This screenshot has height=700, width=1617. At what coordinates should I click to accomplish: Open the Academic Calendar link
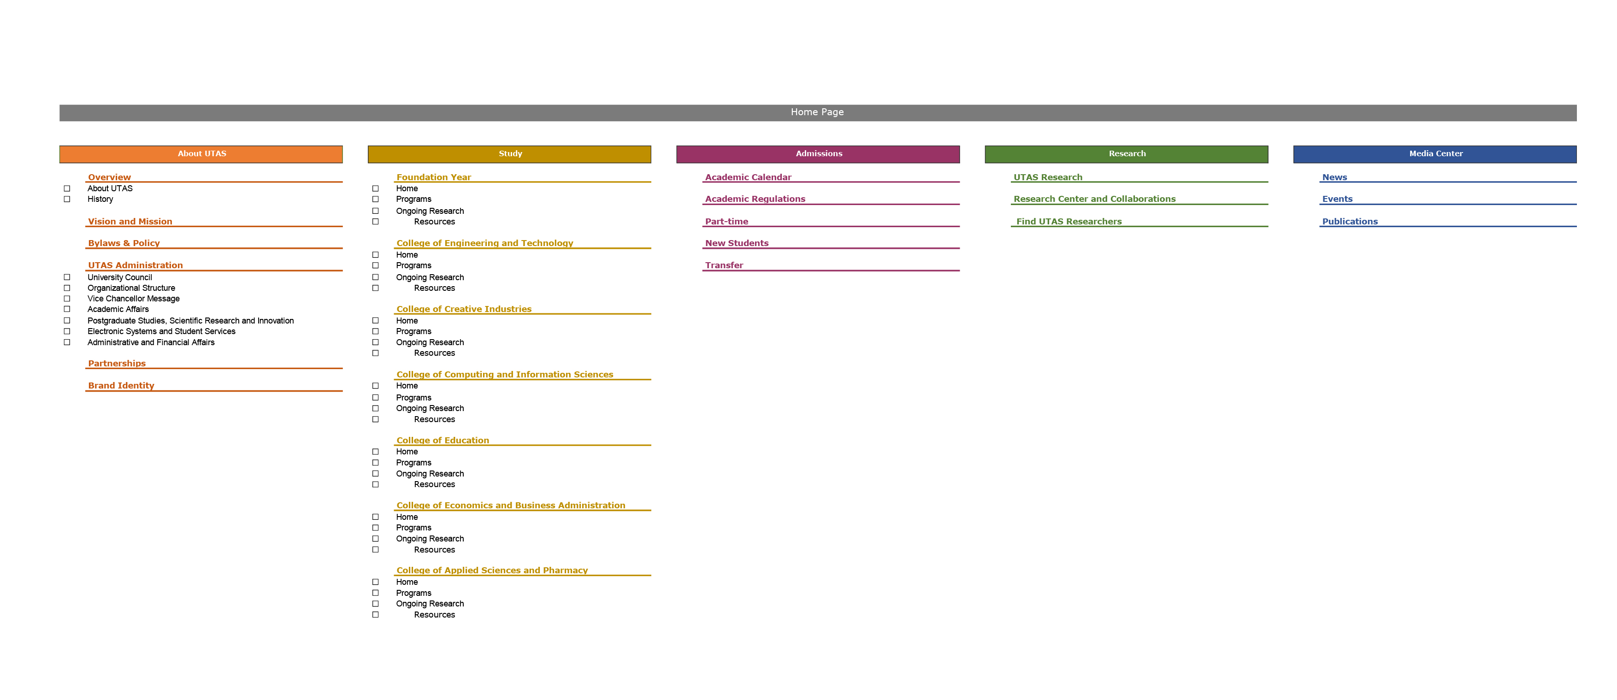tap(748, 178)
